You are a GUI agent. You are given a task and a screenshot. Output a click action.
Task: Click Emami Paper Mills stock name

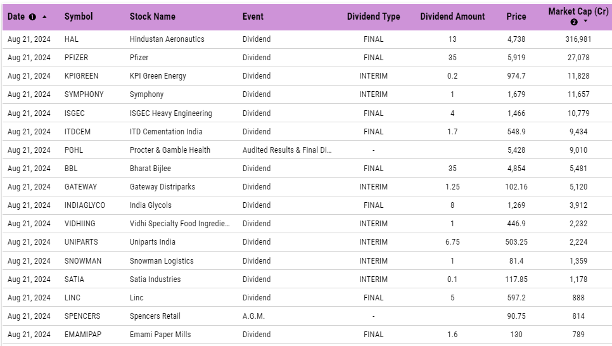click(160, 335)
